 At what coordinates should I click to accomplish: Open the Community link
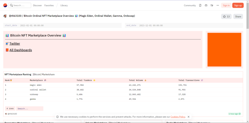pyautogui.click(x=190, y=5)
